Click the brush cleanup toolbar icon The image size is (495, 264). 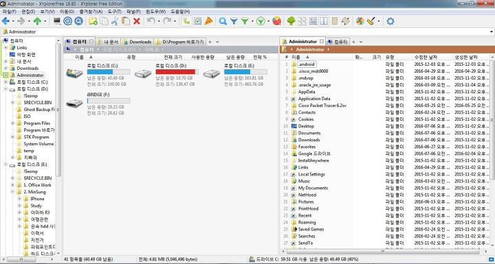tap(371, 21)
